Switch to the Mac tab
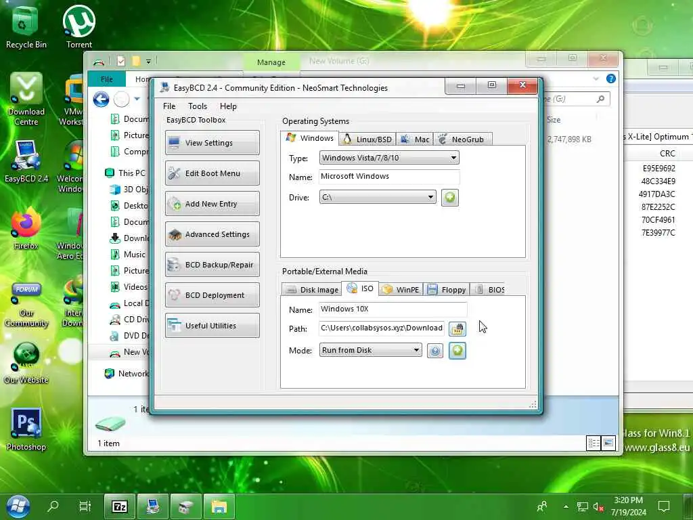Image resolution: width=693 pixels, height=520 pixels. (x=415, y=139)
